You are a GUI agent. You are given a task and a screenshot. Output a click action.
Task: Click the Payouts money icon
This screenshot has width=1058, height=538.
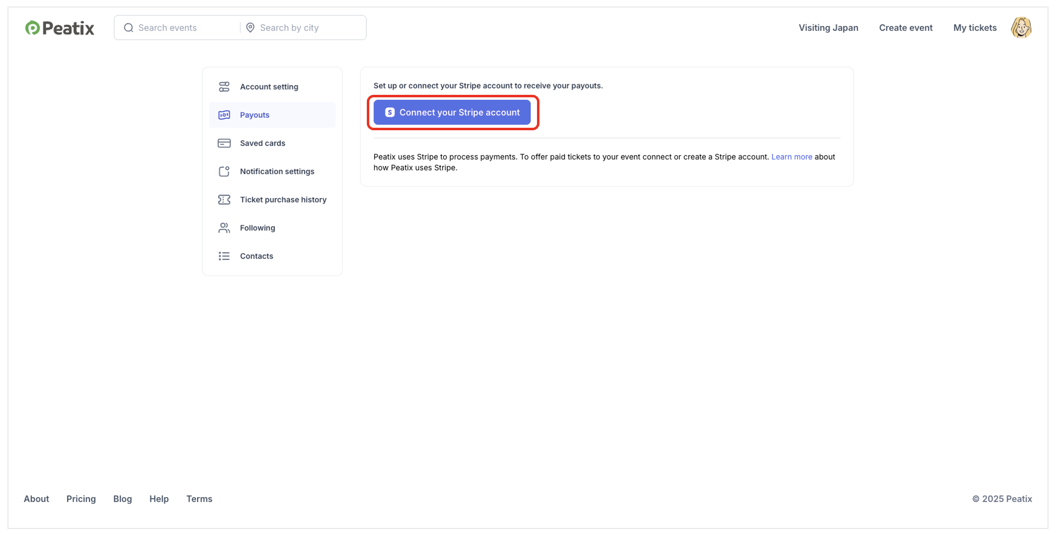pyautogui.click(x=224, y=115)
